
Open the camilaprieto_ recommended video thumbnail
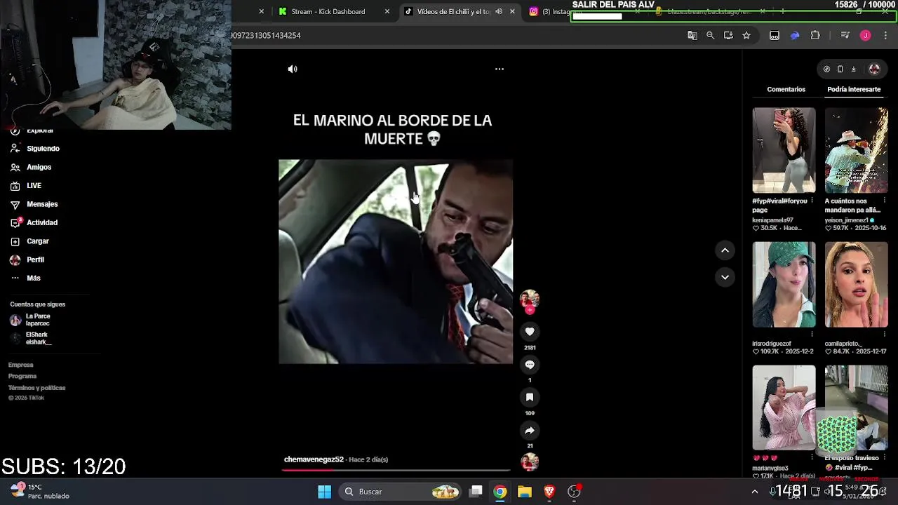(856, 285)
